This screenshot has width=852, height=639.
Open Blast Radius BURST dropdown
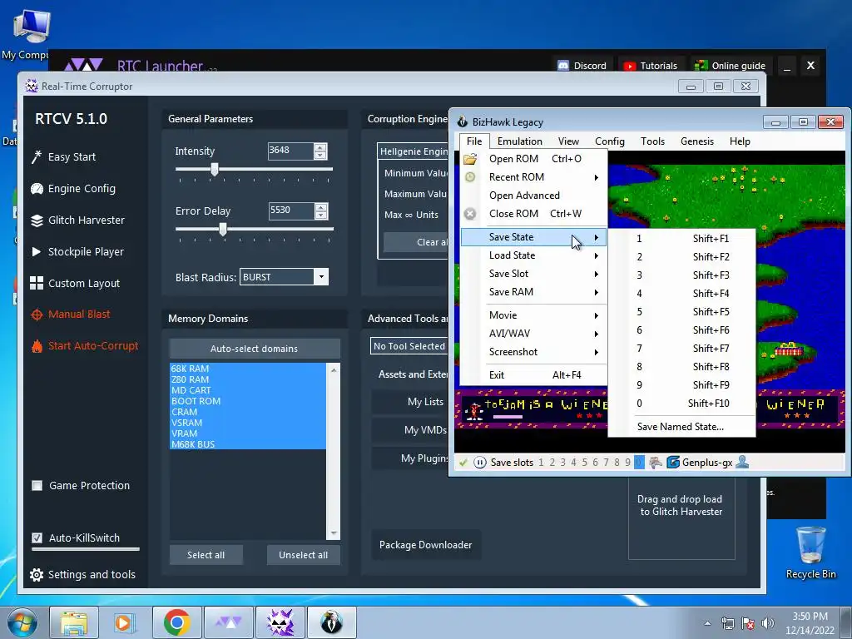point(321,277)
